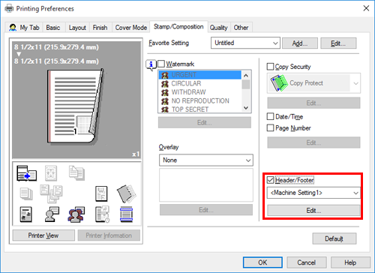Switch to the Layout tab

point(77,28)
